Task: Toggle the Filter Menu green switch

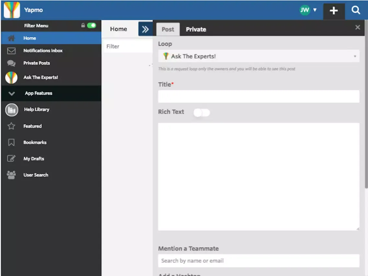Action: pyautogui.click(x=92, y=25)
